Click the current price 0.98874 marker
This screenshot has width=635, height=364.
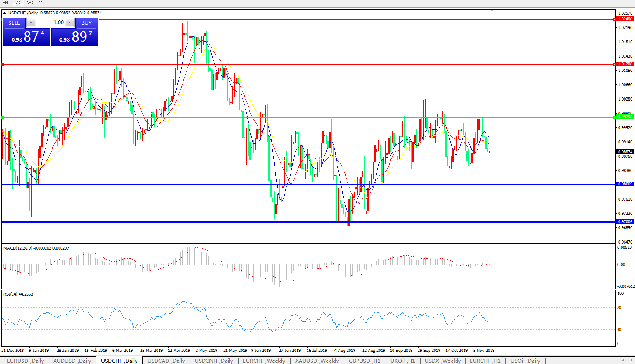(625, 152)
